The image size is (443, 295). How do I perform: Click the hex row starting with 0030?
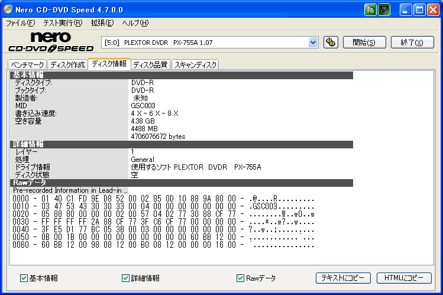(163, 222)
